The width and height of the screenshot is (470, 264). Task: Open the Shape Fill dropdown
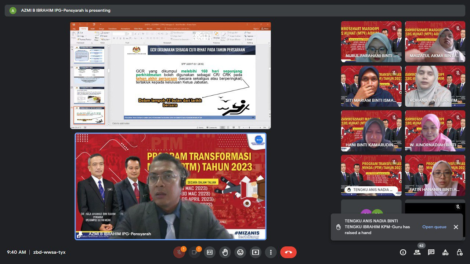[x=233, y=33]
